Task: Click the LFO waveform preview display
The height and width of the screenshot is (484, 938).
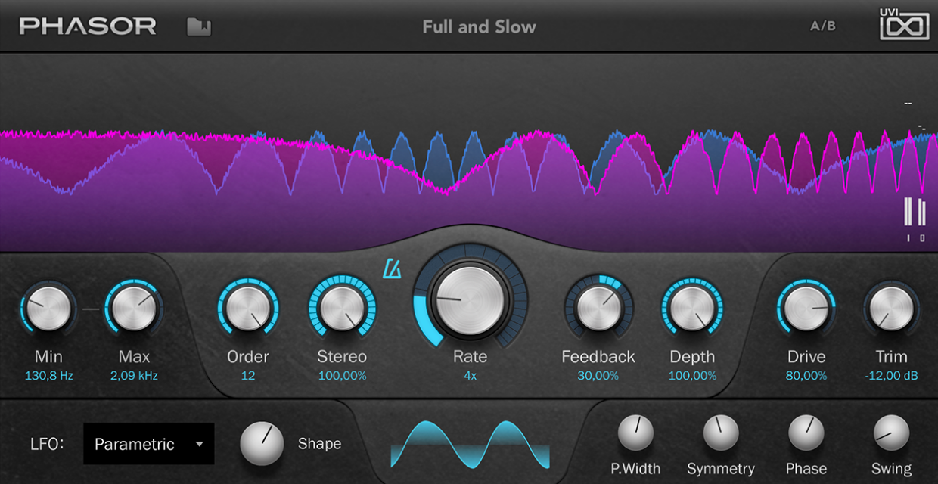Action: (x=470, y=444)
